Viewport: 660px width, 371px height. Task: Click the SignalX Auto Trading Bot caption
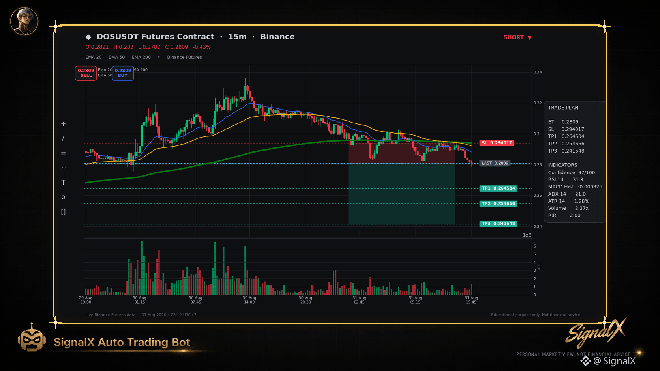coord(122,342)
